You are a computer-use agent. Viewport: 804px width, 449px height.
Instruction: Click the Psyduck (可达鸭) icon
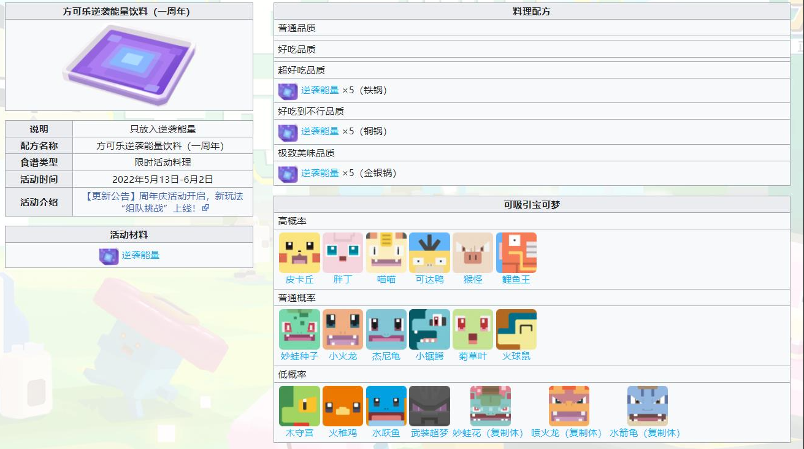429,253
